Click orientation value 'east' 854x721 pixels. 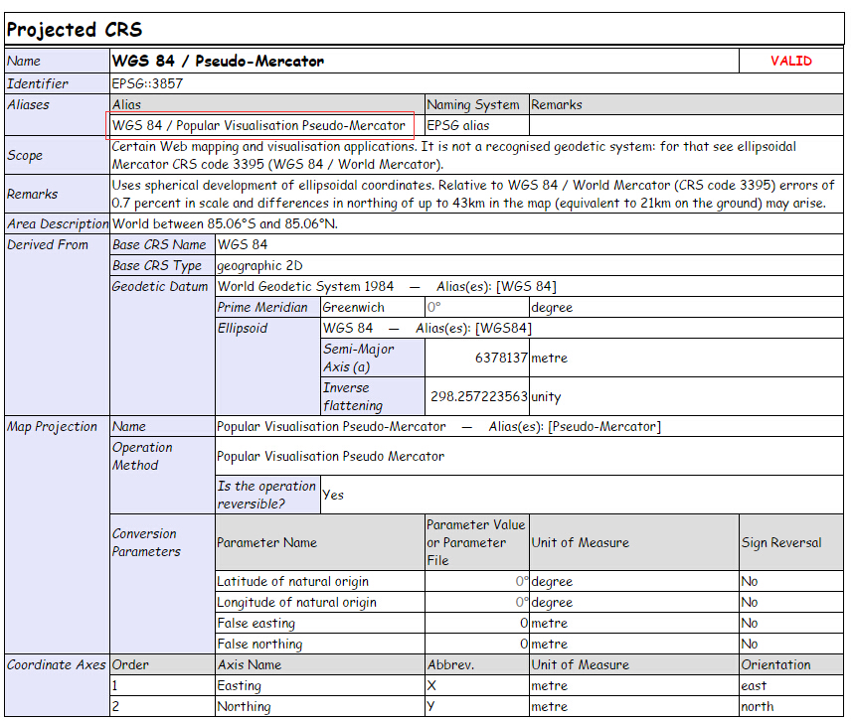(x=754, y=685)
